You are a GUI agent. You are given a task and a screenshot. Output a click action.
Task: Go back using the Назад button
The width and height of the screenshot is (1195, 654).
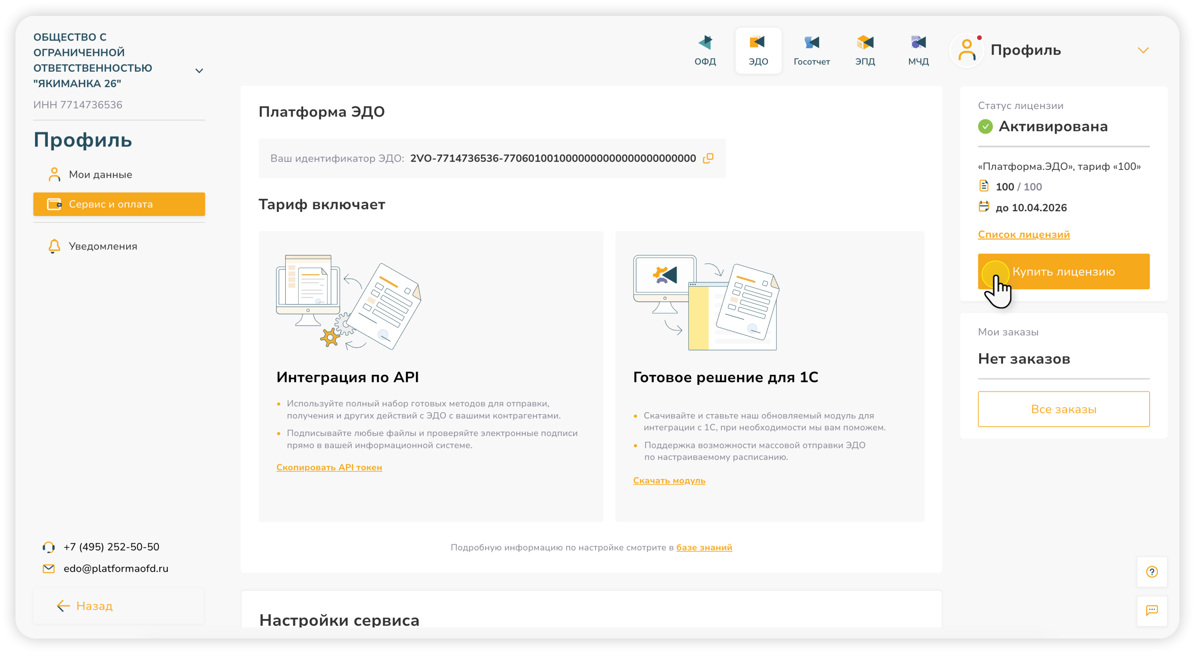(85, 606)
